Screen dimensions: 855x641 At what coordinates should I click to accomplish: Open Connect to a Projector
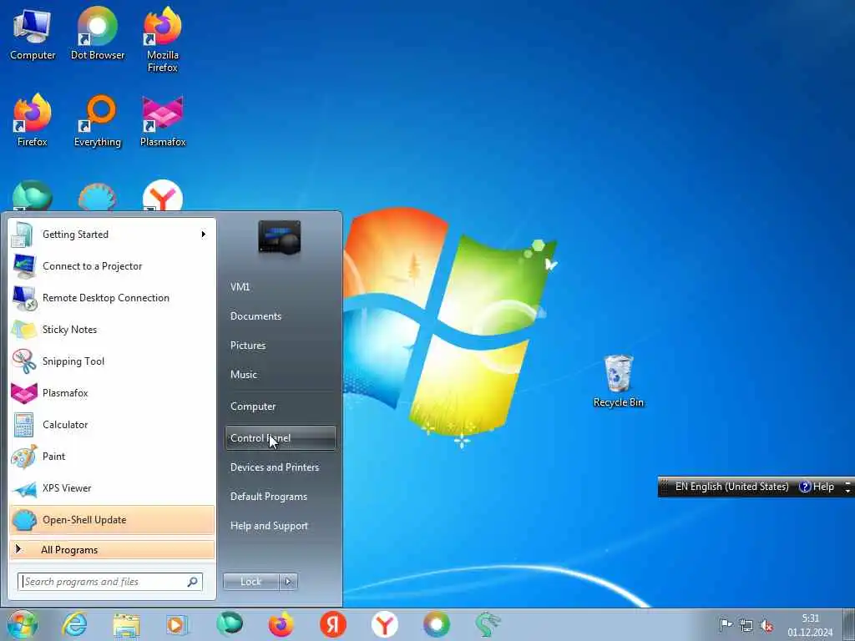click(112, 266)
